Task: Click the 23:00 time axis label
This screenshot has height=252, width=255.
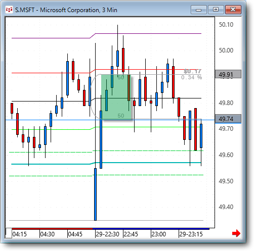Action: pyautogui.click(x=159, y=234)
